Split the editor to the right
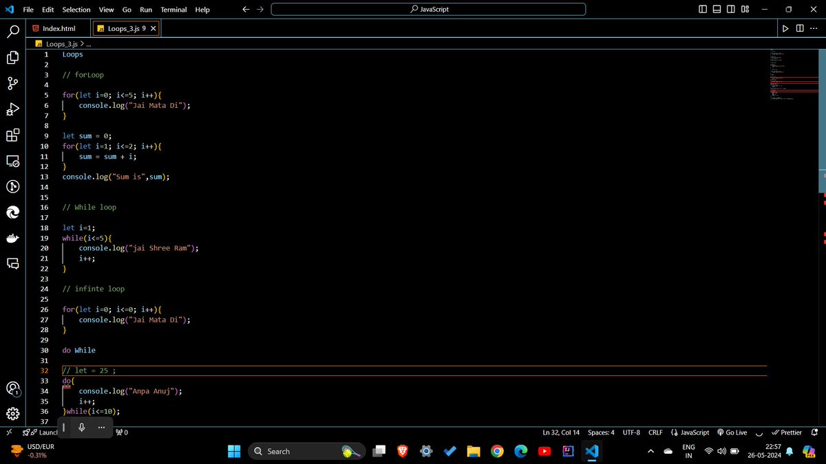The image size is (826, 464). pos(799,28)
